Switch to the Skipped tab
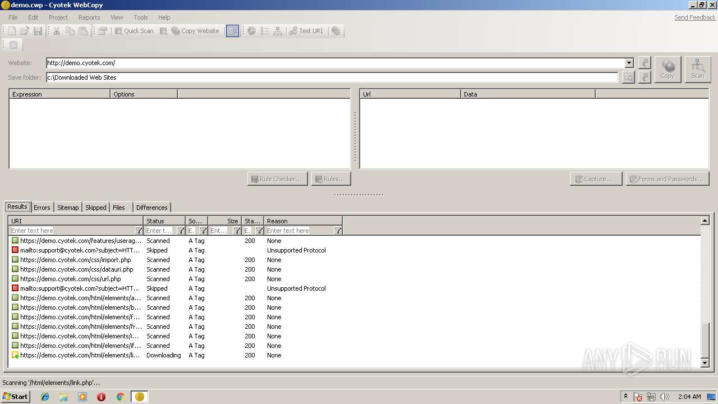This screenshot has width=718, height=404. coord(96,208)
